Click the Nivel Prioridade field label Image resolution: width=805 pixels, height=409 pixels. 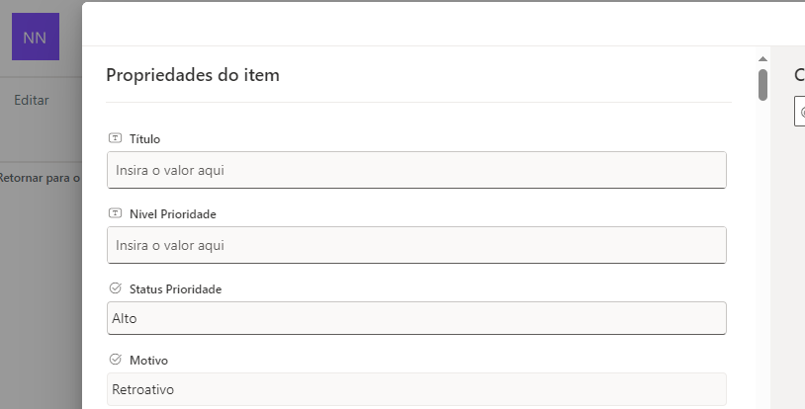coord(172,214)
